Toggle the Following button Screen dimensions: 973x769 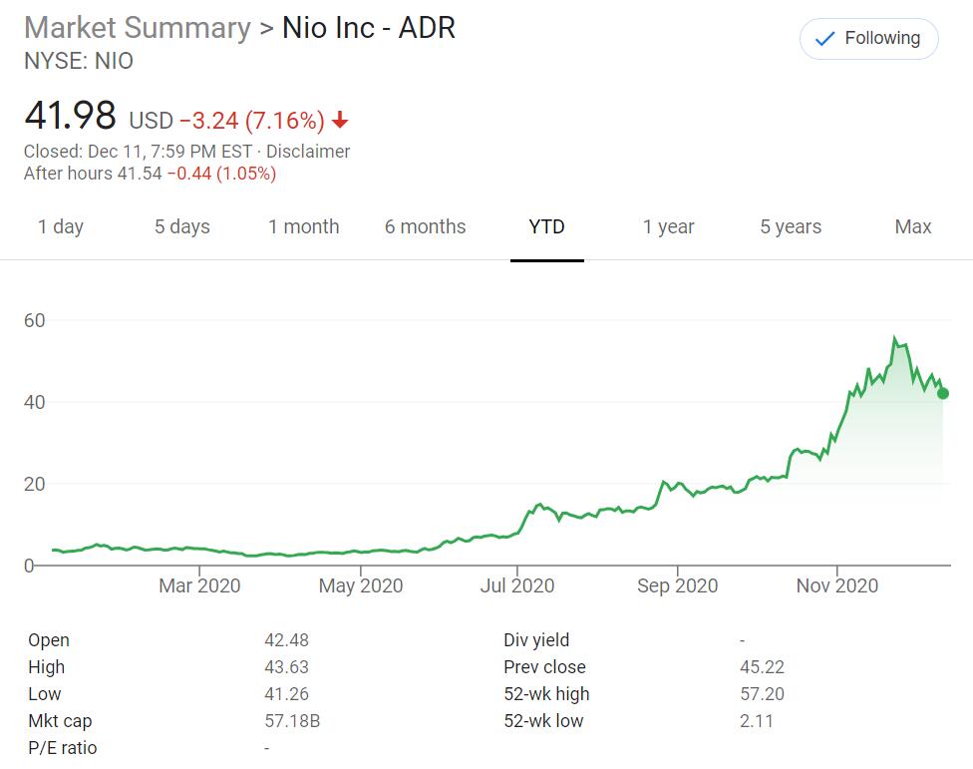[x=868, y=39]
